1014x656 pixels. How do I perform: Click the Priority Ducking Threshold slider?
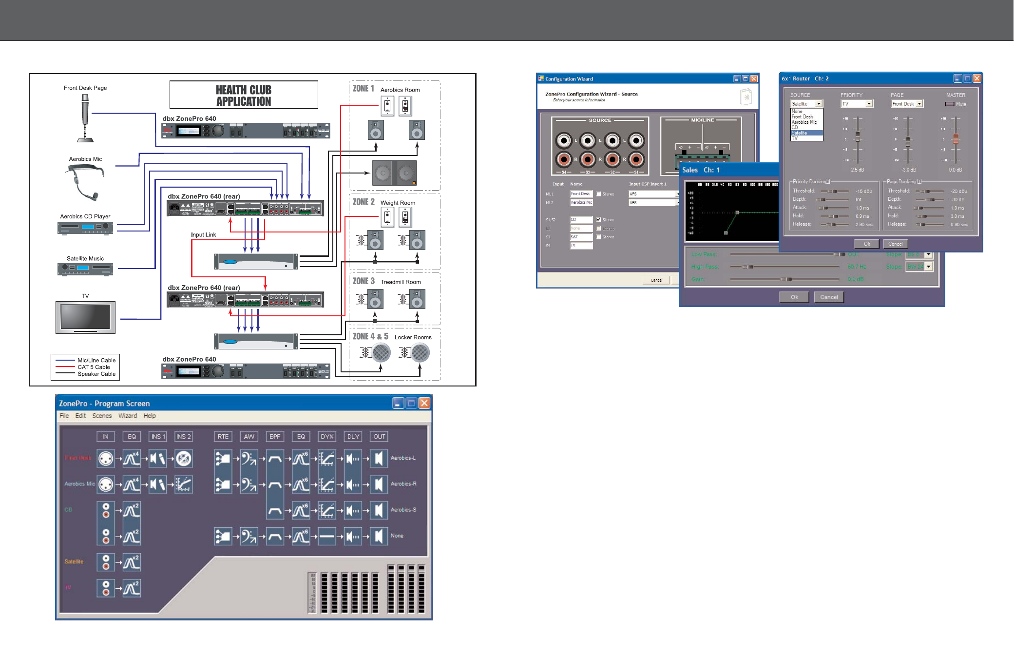coord(835,192)
